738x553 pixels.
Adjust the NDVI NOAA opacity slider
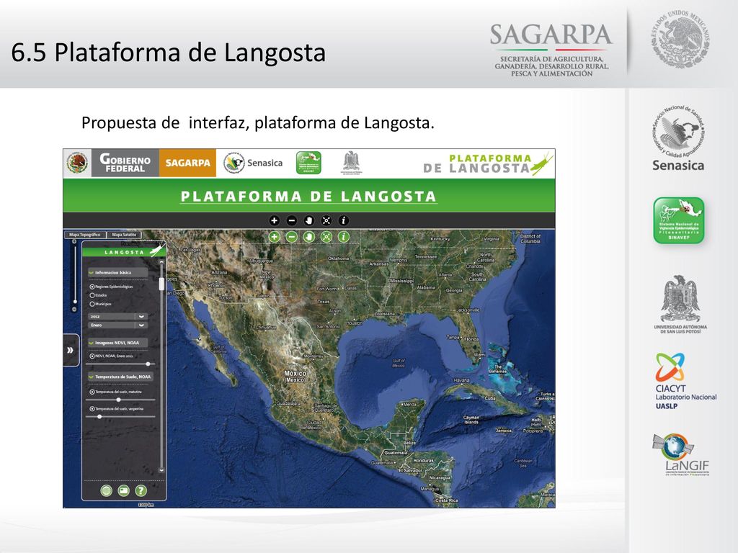tap(148, 364)
